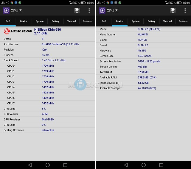This screenshot has width=191, height=169.
Task: Select Available RAM value '2392 MB (63%)'
Action: [147, 77]
